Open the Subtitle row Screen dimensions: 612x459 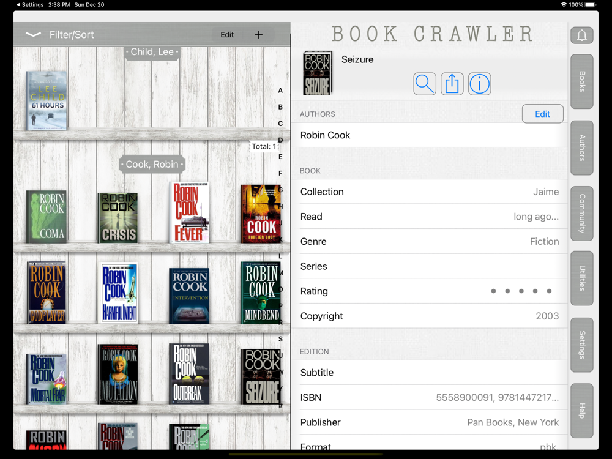[430, 373]
